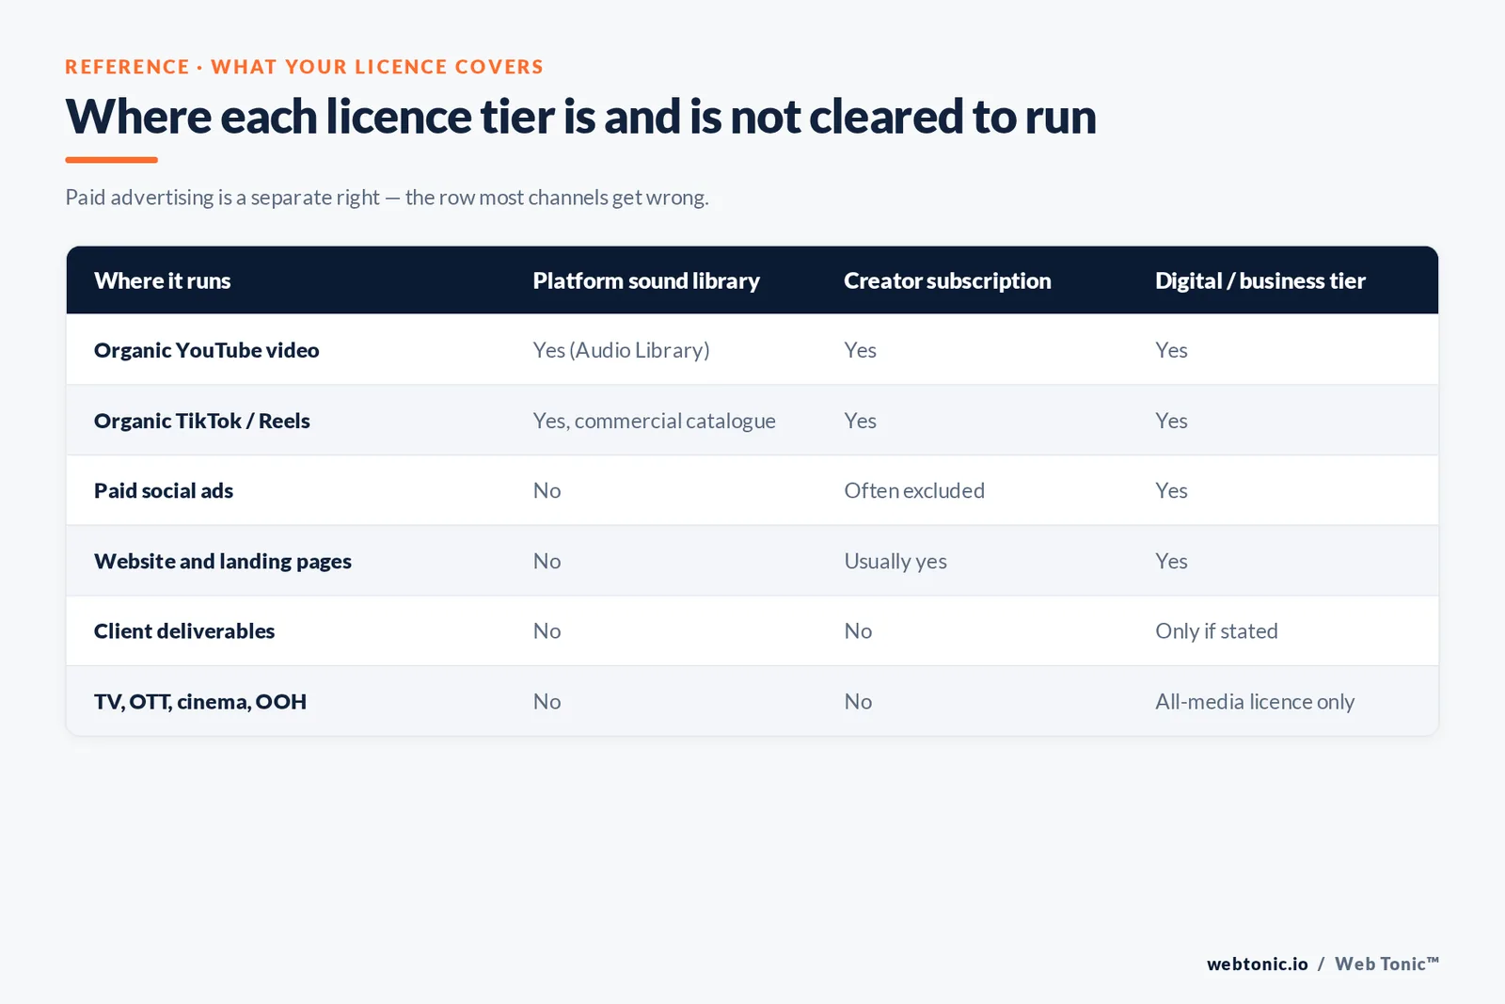
Task: Click Creator subscription 'Yes' in Organic YouTube row
Action: (x=860, y=350)
